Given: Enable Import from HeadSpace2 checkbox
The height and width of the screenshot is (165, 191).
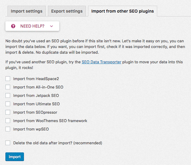Looking at the screenshot, I should (8, 79).
